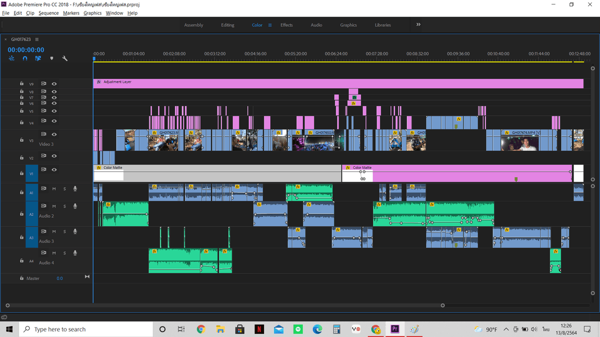Click the 00:00:00:00 playhead timecode

click(26, 50)
